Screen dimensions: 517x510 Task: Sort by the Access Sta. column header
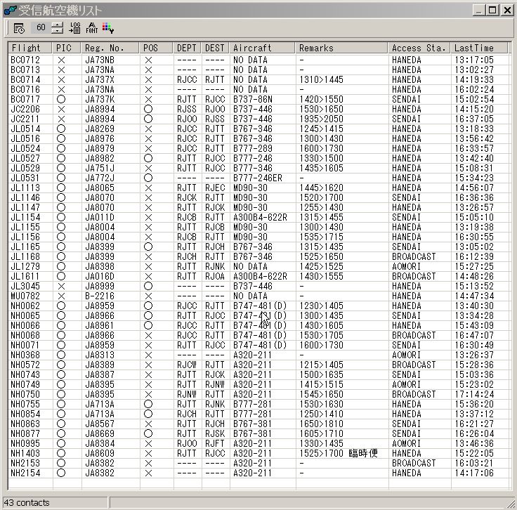coord(419,48)
